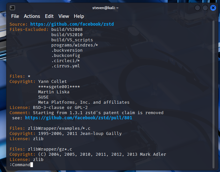The image size is (220, 172).
Task: Maximize the terminal window
Action: [205, 7]
